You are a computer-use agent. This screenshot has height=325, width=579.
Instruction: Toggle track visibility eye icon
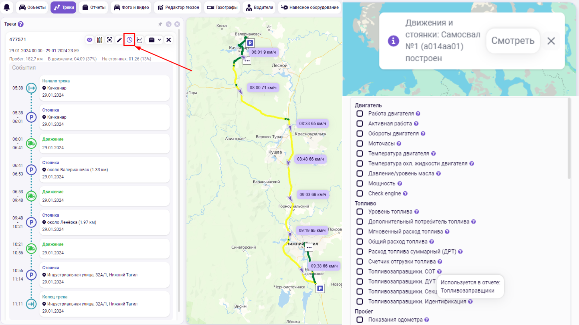coord(90,40)
